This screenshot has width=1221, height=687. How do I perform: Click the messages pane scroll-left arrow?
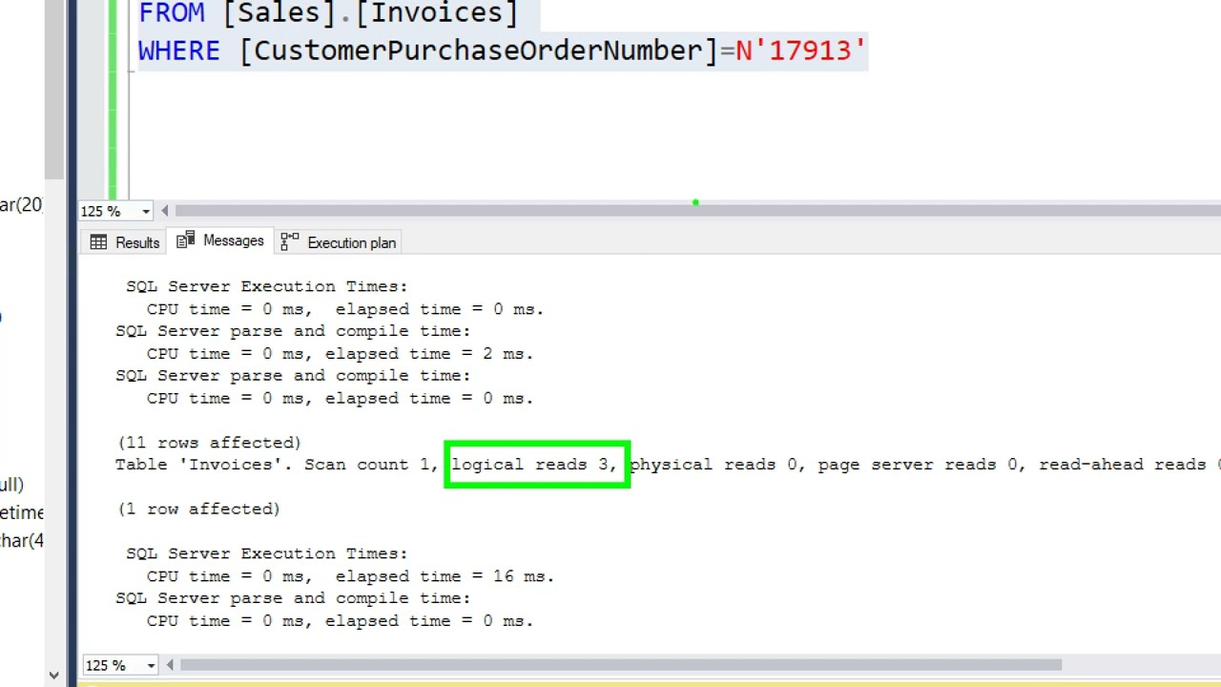point(170,665)
